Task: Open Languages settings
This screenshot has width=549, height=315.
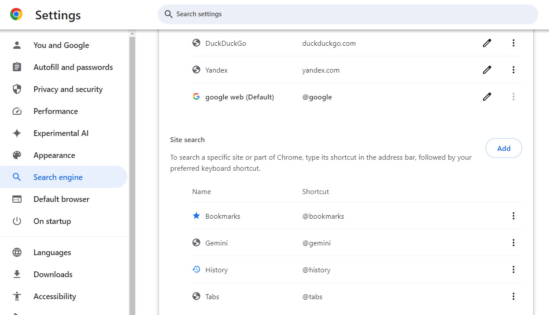Action: (x=63, y=252)
